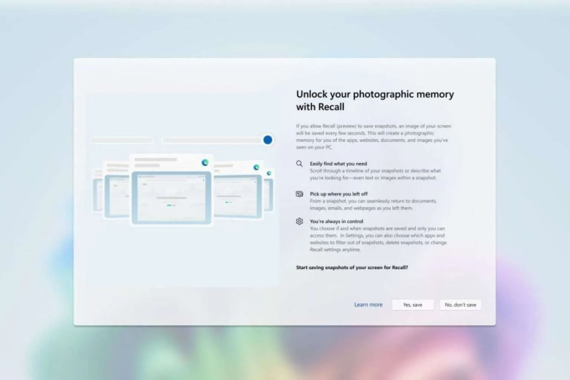Click the Edge icon on the right snapshot
This screenshot has width=570, height=380.
256,167
